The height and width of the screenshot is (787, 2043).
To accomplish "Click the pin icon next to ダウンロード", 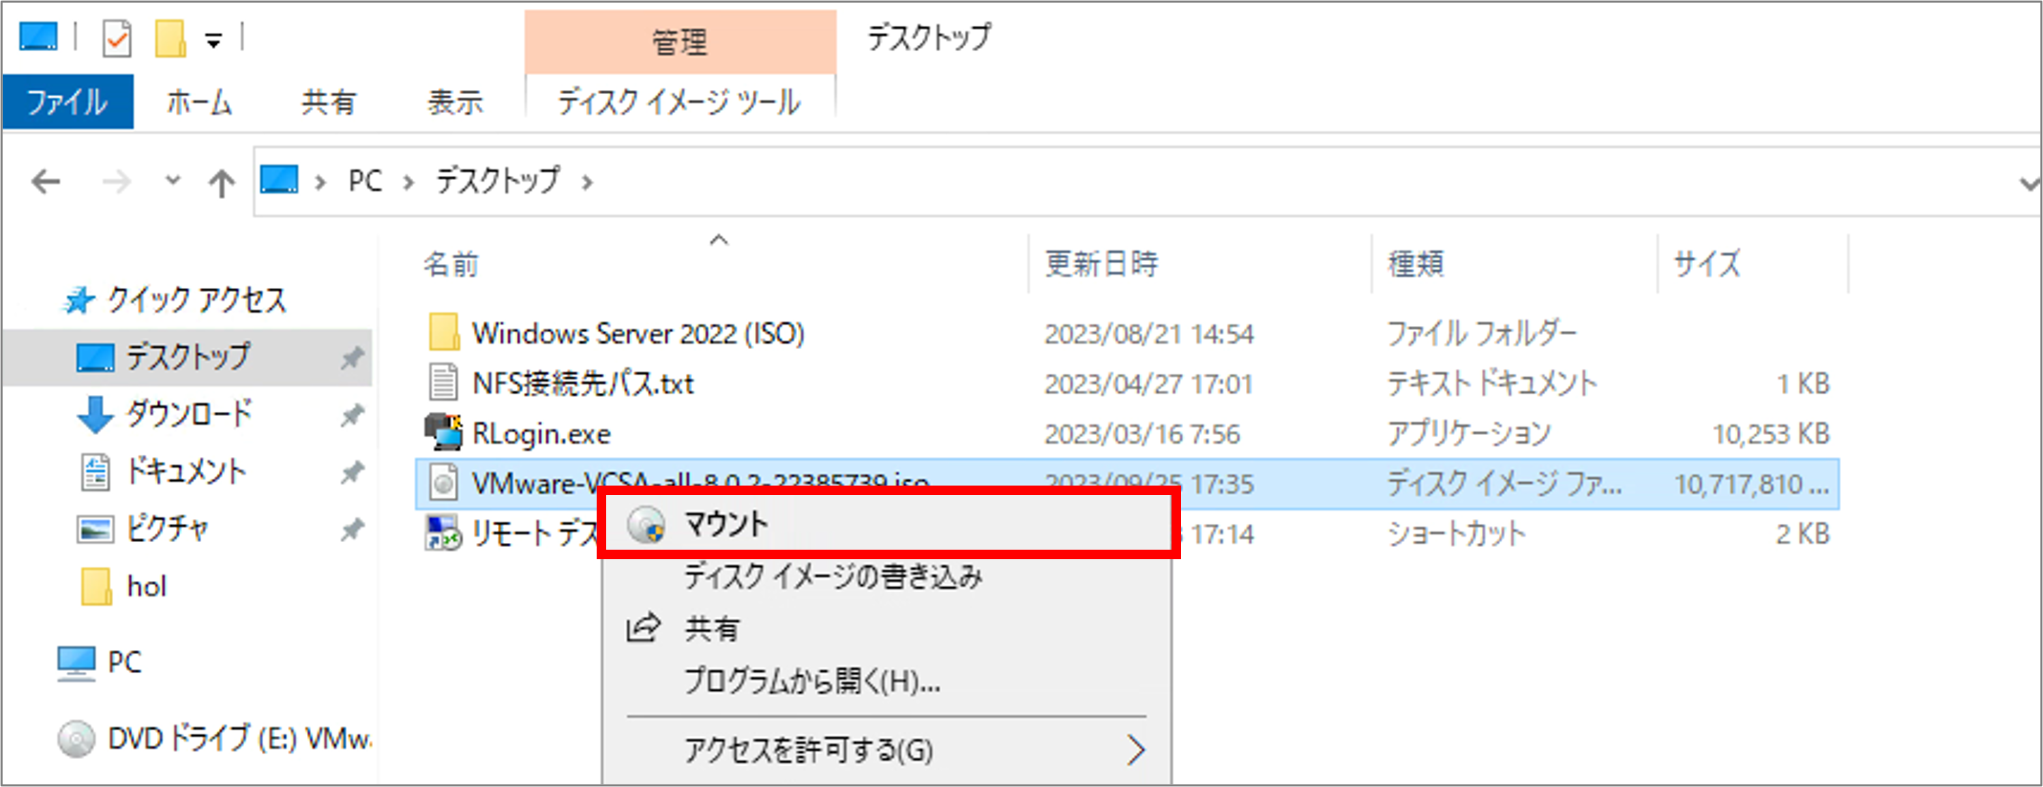I will pyautogui.click(x=352, y=415).
